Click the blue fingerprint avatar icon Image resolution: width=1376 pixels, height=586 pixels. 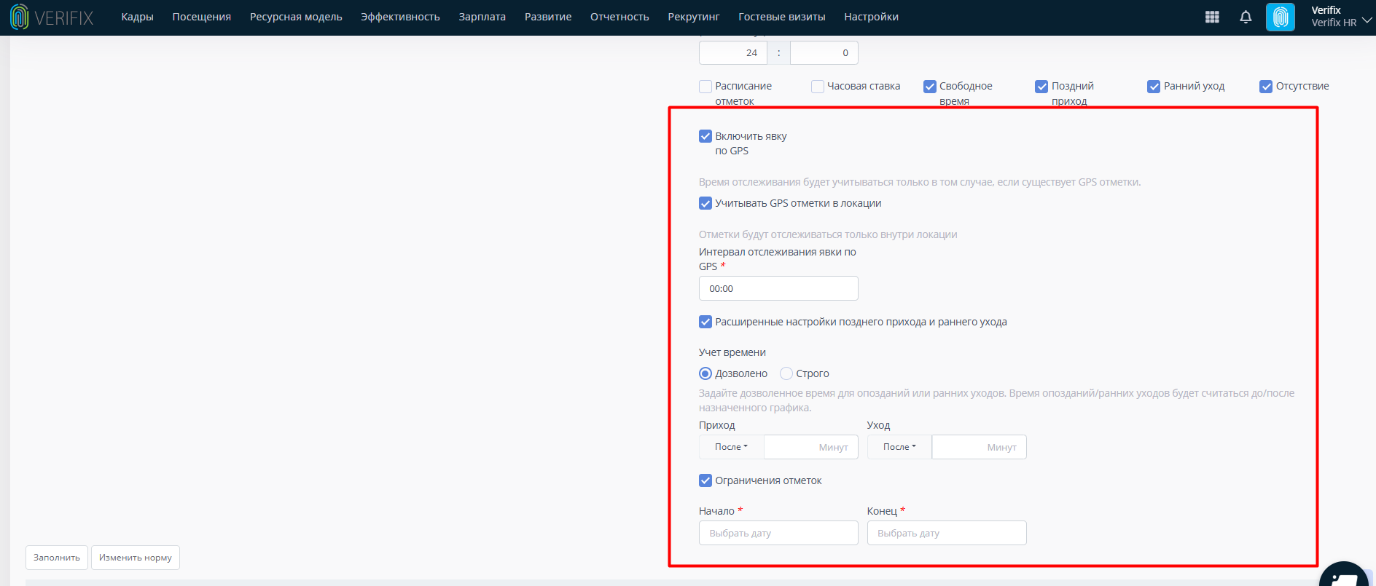tap(1281, 17)
